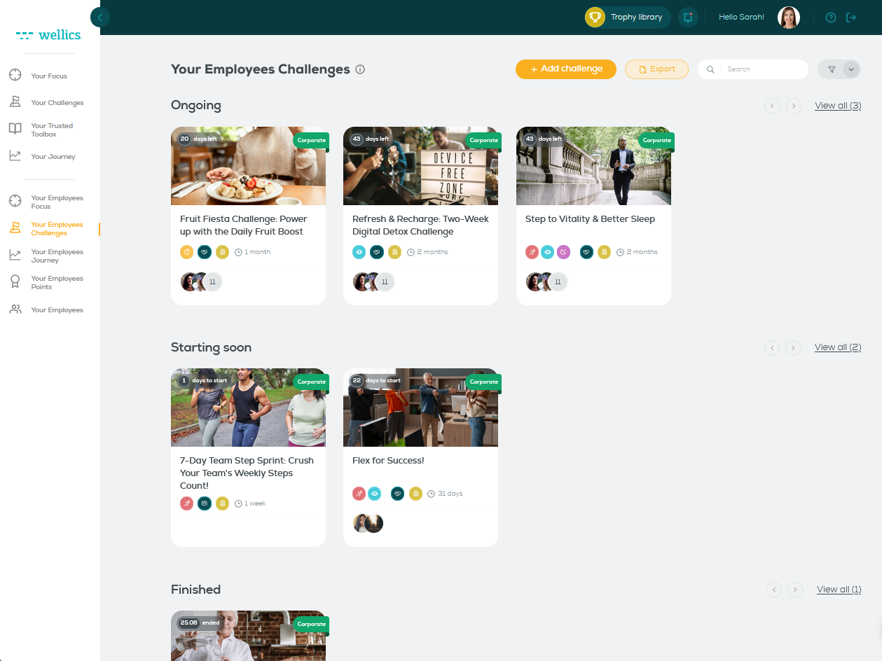
Task: Select Your Challenges in the sidebar
Action: point(15,102)
